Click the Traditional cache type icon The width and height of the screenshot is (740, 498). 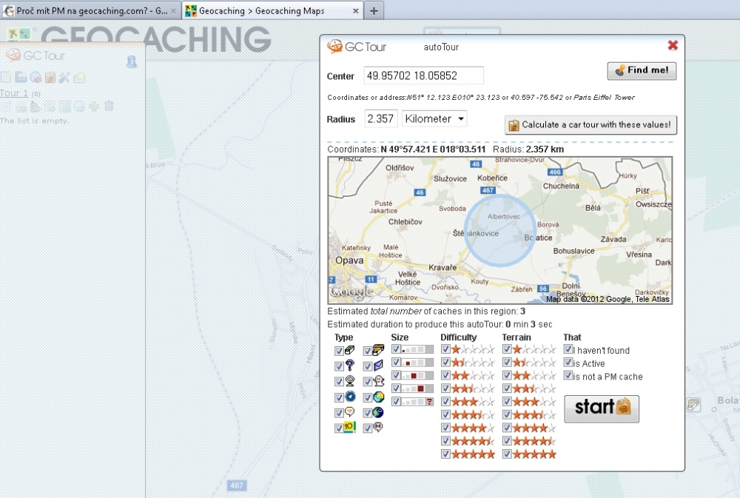(x=349, y=350)
